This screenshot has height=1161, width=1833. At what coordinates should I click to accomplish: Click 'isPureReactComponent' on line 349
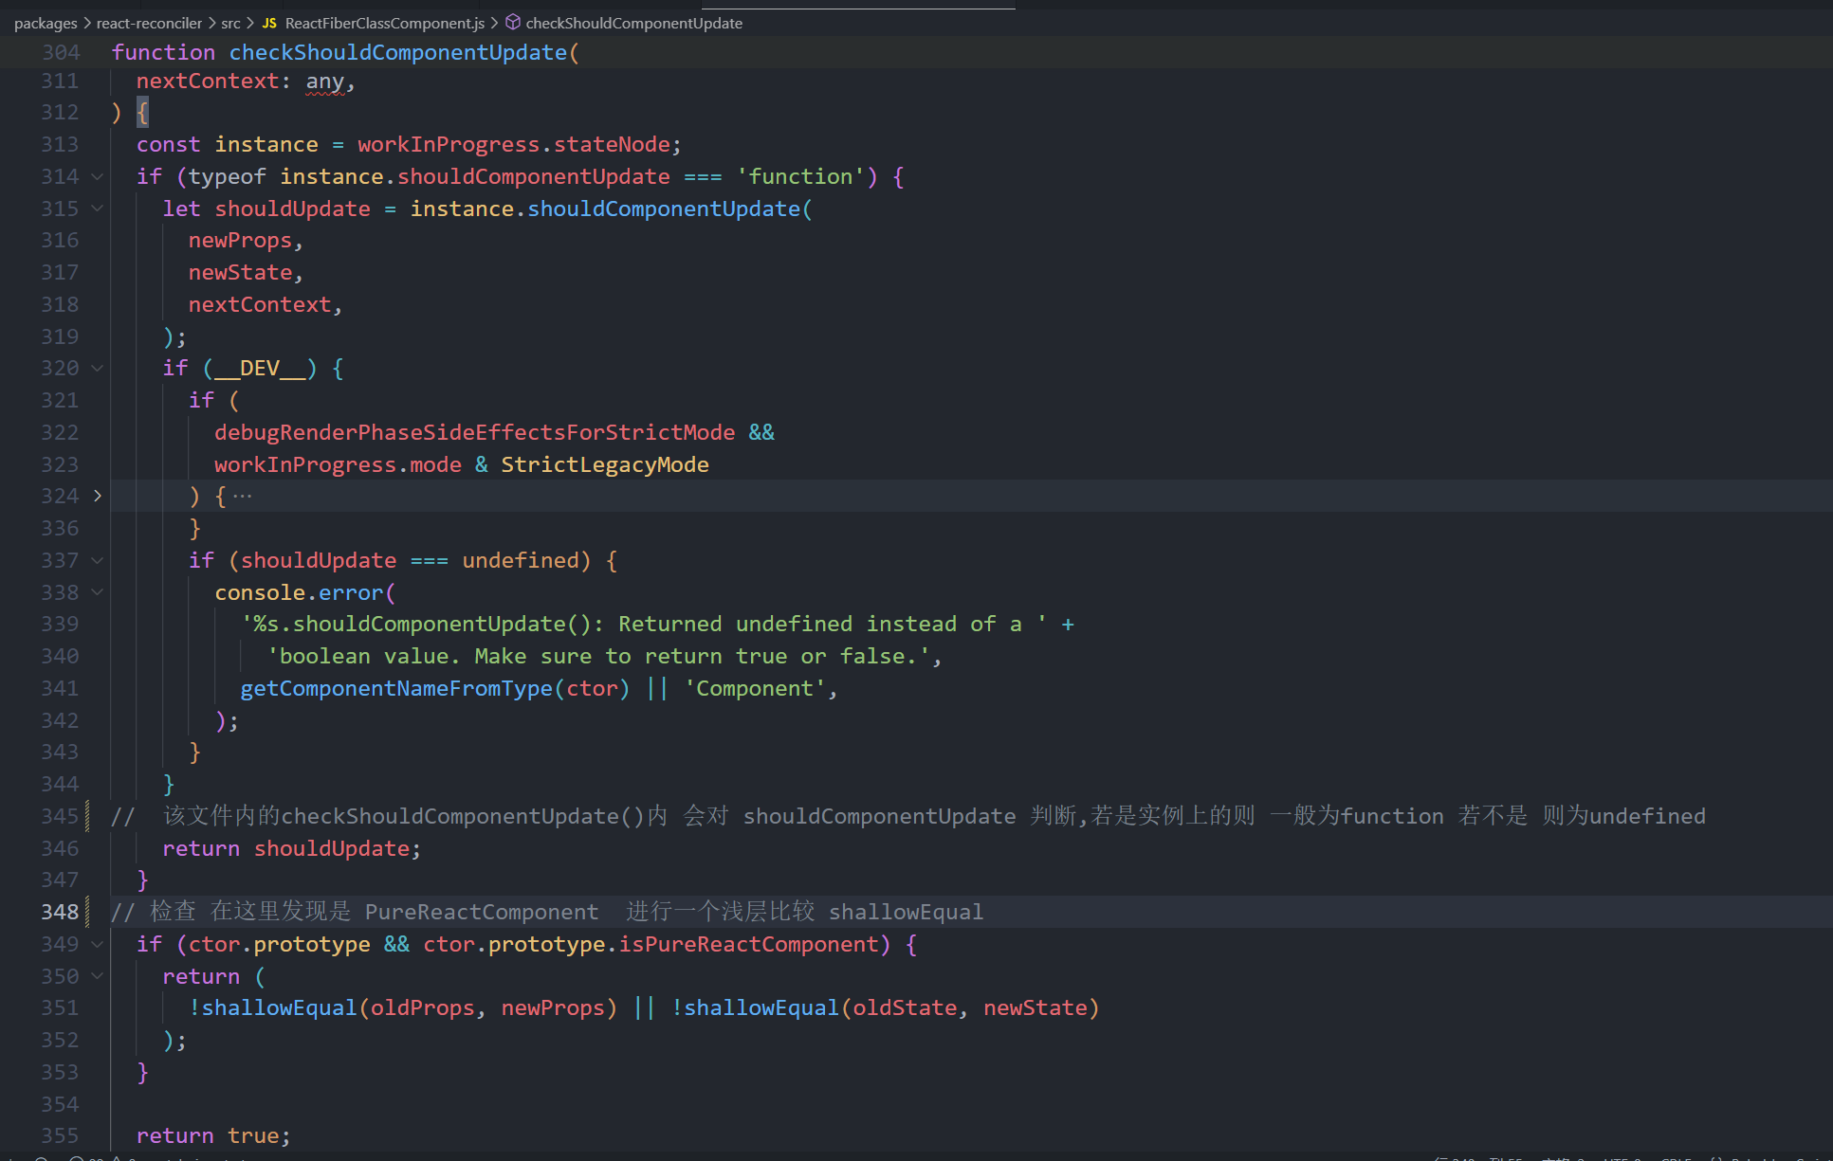click(748, 944)
